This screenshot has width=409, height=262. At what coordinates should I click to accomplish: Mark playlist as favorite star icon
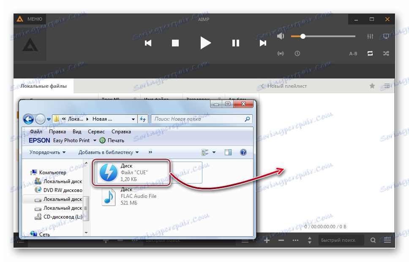point(372,86)
